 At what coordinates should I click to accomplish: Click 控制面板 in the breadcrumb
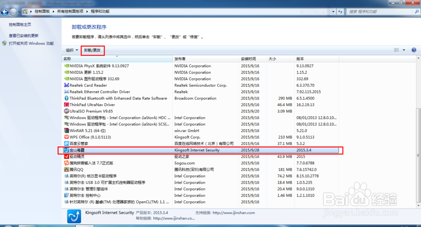[42, 11]
